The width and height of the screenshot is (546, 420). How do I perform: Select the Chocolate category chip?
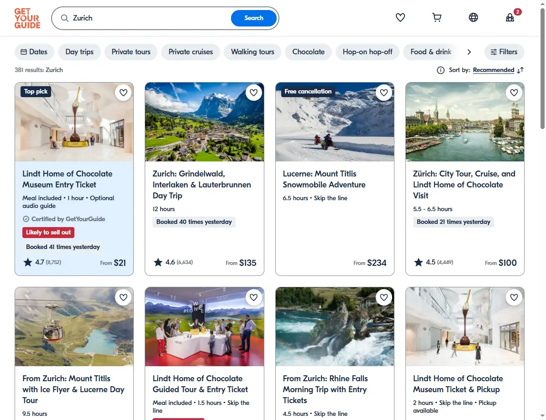pos(308,52)
